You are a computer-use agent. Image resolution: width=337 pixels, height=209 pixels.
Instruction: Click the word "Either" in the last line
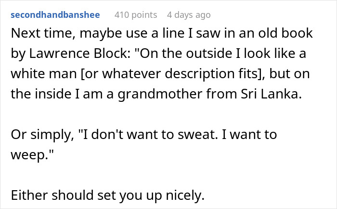tap(29, 196)
